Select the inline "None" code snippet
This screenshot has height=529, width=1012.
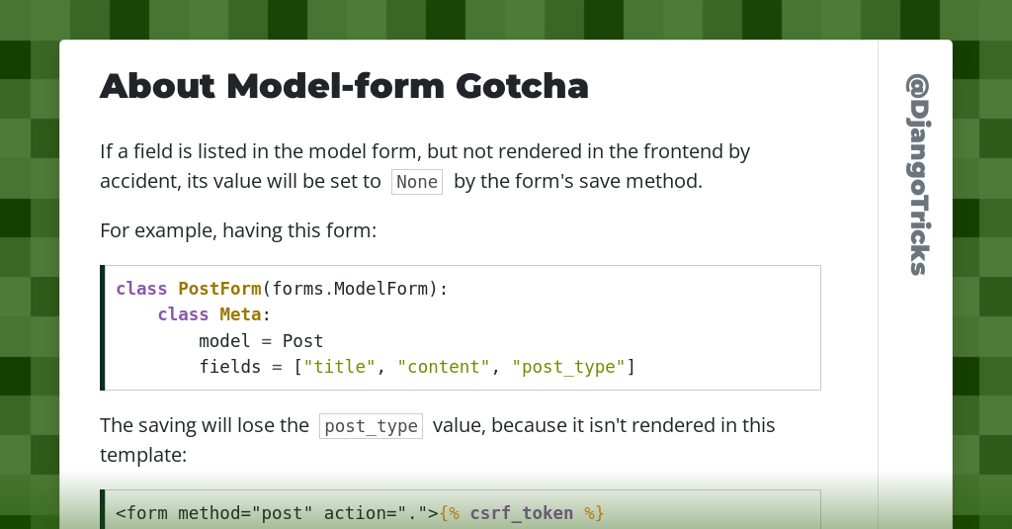417,182
